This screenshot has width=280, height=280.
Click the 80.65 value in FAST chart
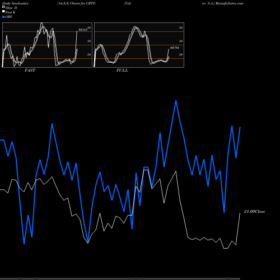83,30
